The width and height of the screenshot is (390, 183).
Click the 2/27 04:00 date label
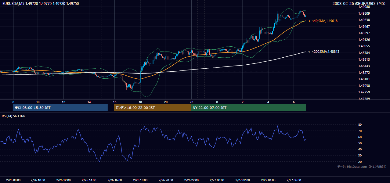269,180
